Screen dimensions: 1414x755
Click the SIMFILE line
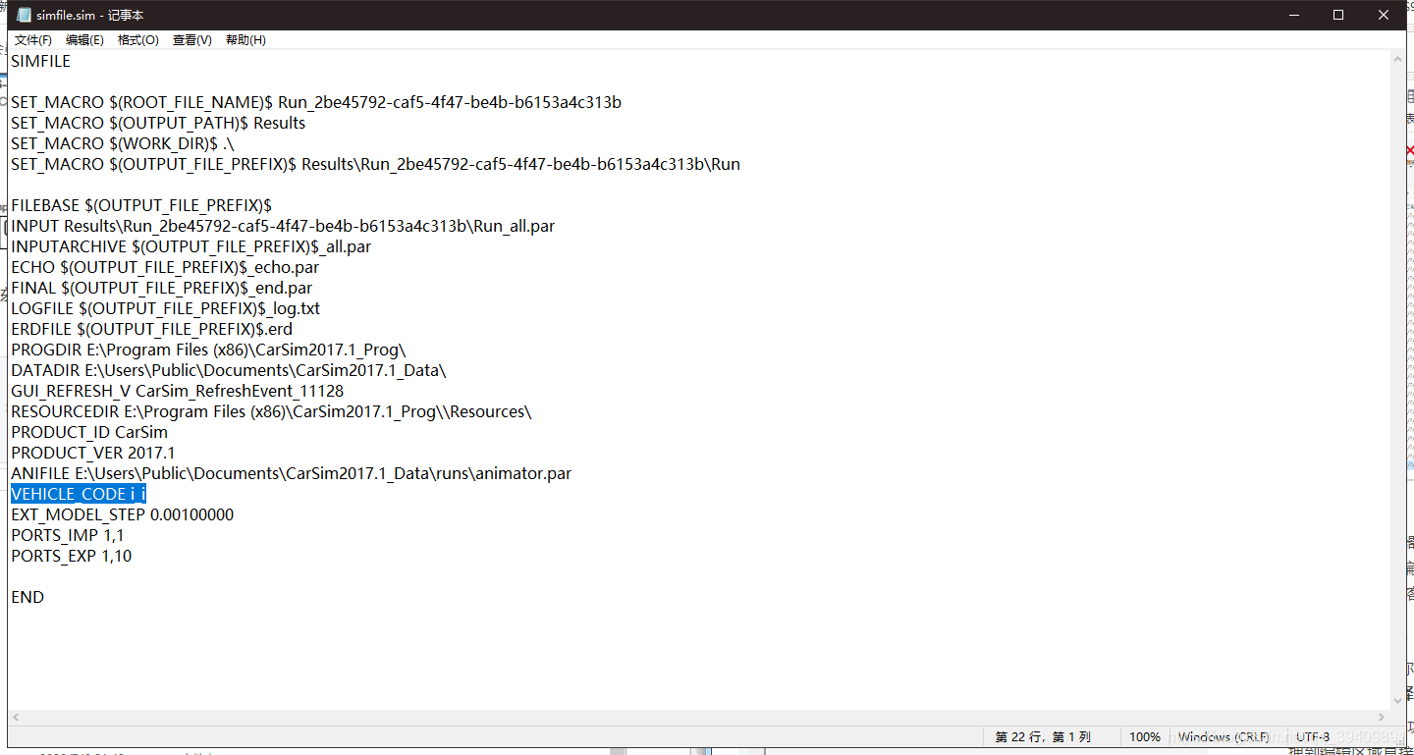(x=41, y=61)
